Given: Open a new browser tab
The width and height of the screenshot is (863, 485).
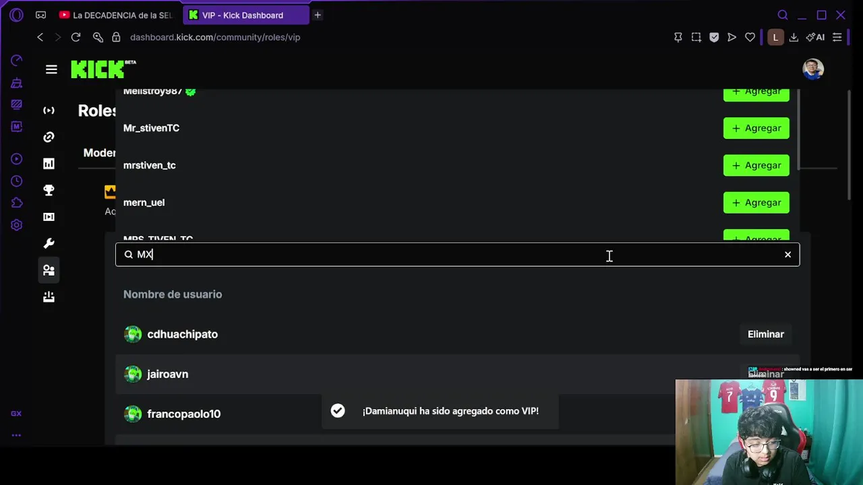Looking at the screenshot, I should tap(318, 15).
